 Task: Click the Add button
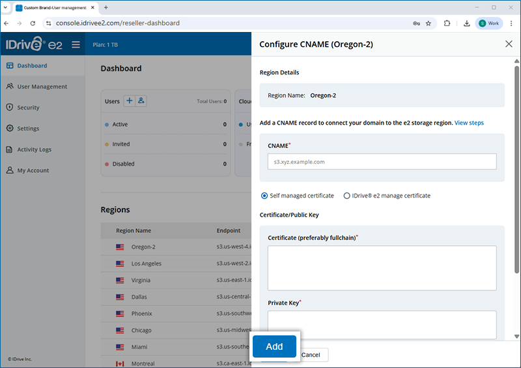[x=274, y=346]
